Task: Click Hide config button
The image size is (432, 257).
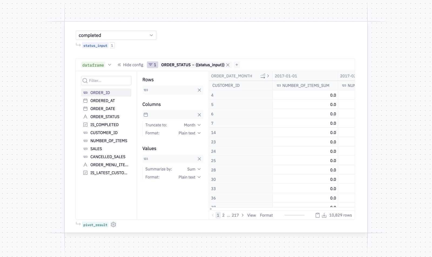Action: point(130,65)
